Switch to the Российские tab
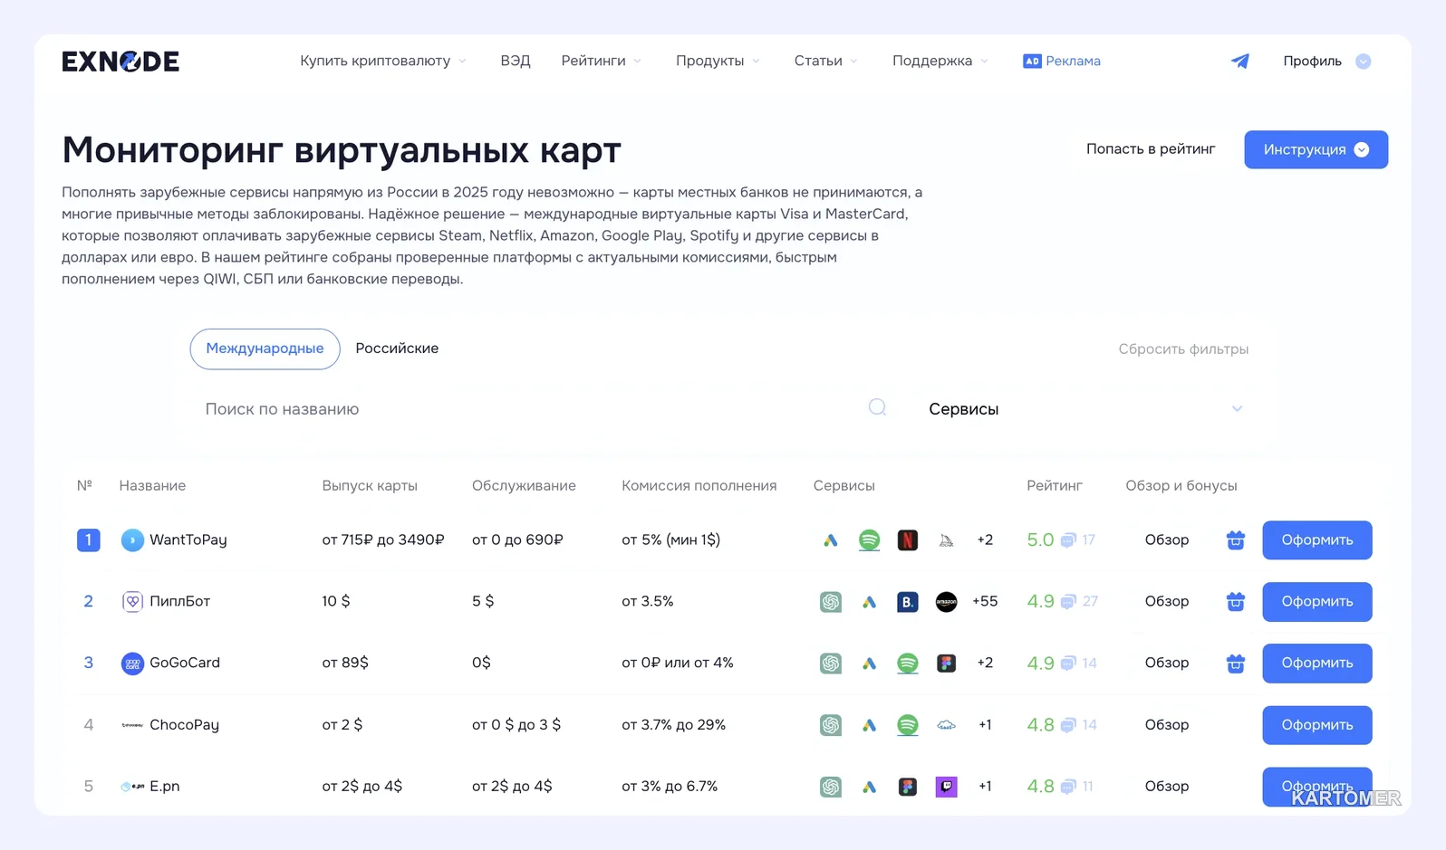This screenshot has width=1446, height=850. point(397,349)
